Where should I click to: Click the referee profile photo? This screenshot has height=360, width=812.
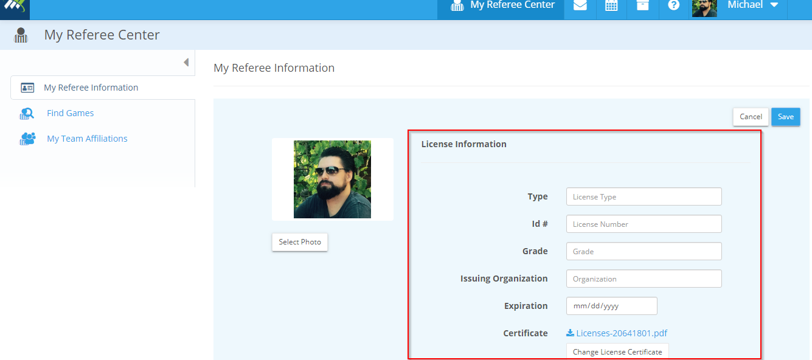(x=332, y=179)
